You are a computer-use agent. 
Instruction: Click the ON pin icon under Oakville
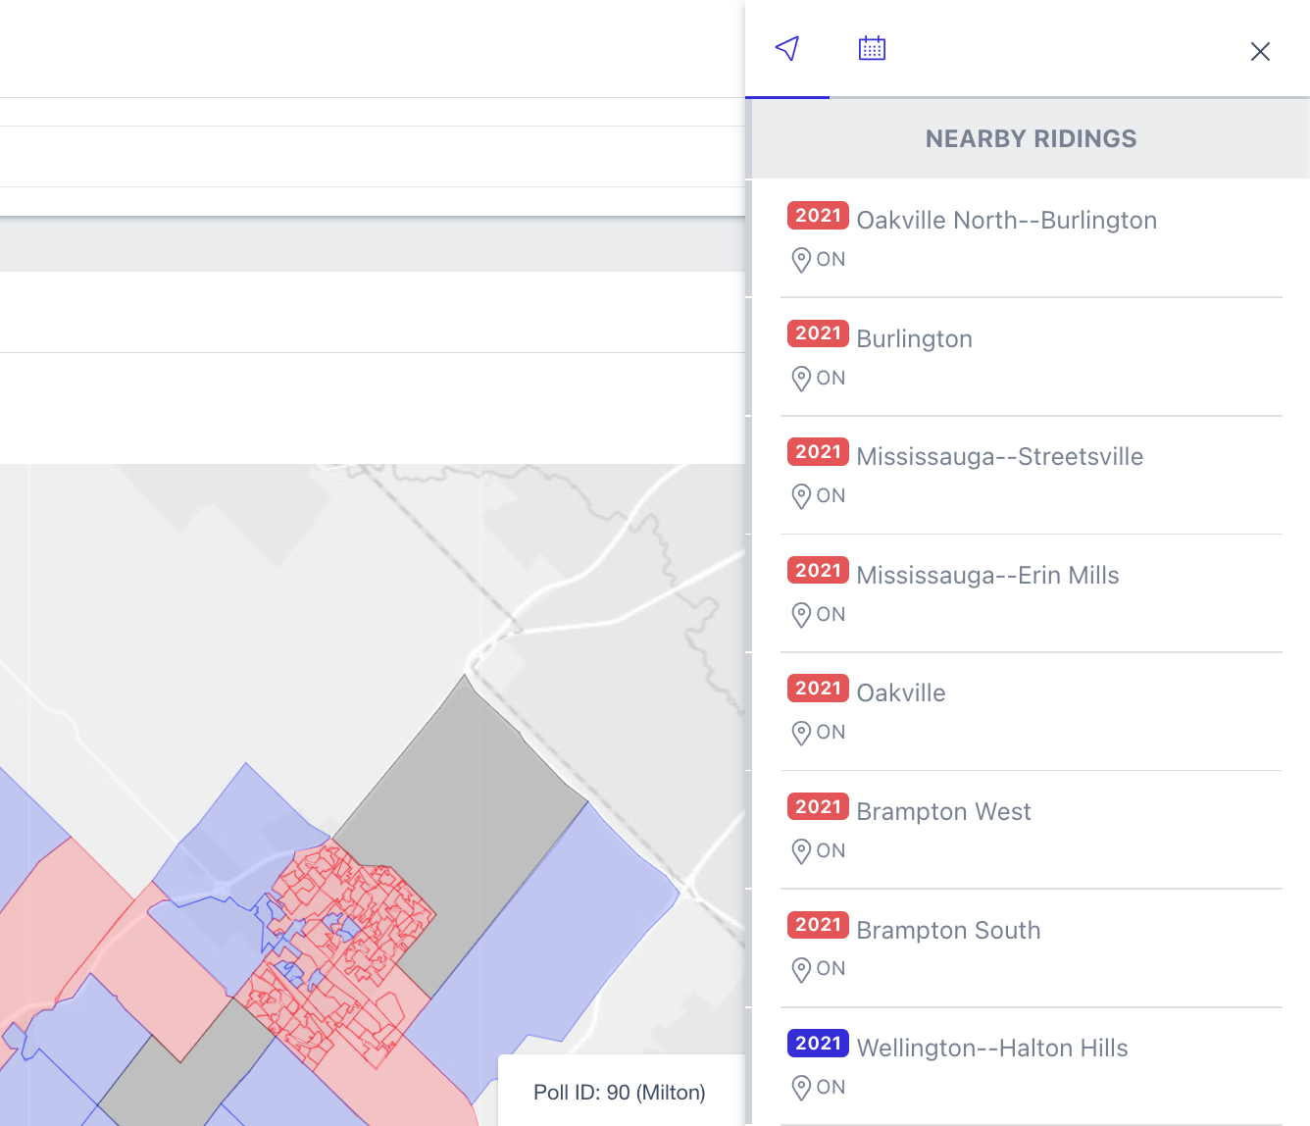click(801, 733)
